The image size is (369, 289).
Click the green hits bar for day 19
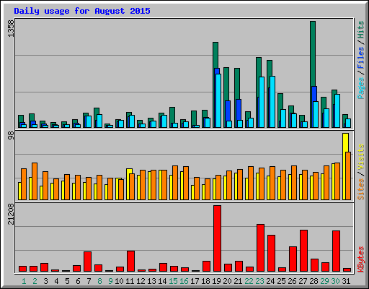(215, 55)
